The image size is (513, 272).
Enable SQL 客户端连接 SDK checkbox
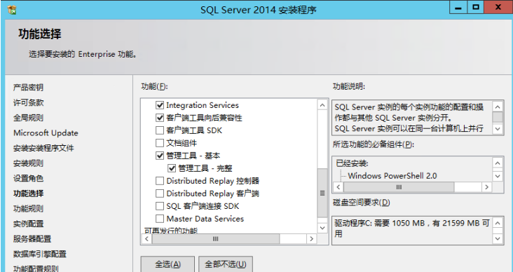[160, 206]
